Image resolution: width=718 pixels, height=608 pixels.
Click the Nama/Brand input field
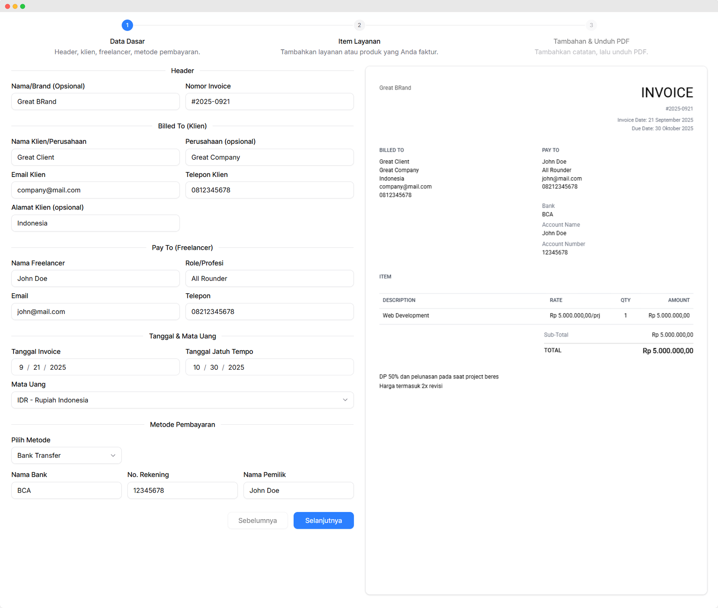(95, 102)
